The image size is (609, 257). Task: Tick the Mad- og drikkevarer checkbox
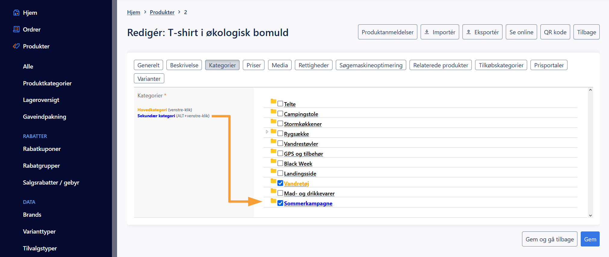click(280, 193)
